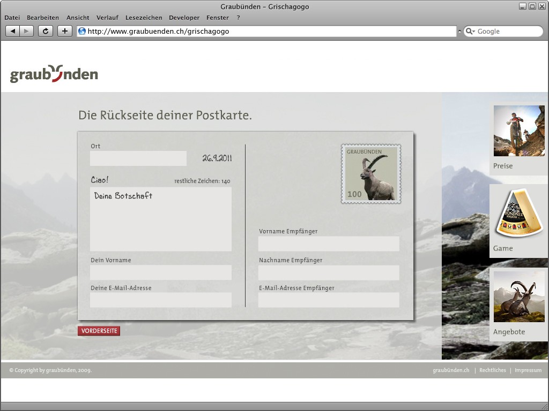
Task: Click the copyright notice in the footer
Action: point(50,370)
